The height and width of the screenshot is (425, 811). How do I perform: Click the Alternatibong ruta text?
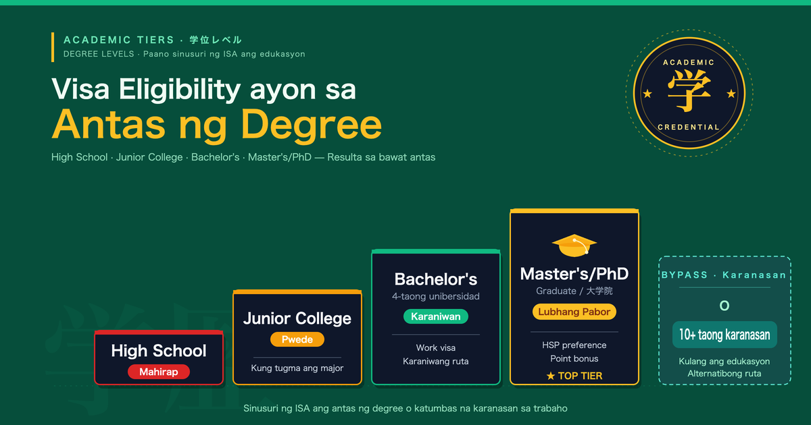click(x=724, y=373)
